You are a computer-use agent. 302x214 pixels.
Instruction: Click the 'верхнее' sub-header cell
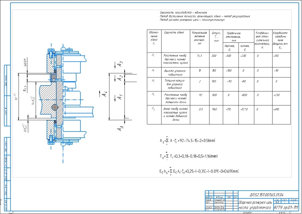(x=230, y=48)
